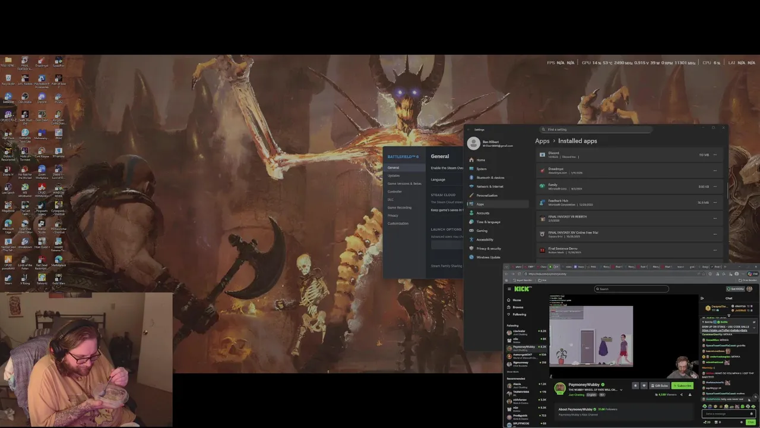760x428 pixels.
Task: Click the Send a message chat field
Action: coord(728,414)
